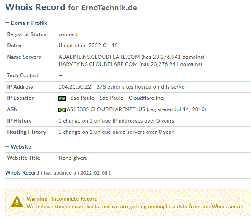This screenshot has width=251, height=218.
Task: Open IP History change details
Action: click(x=116, y=121)
